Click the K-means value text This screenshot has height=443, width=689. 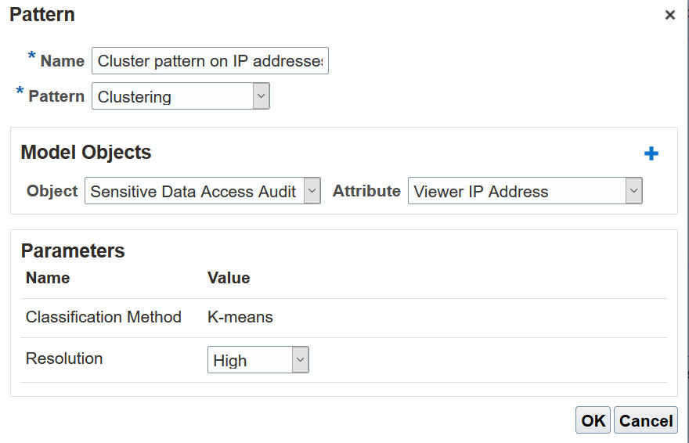tap(240, 317)
